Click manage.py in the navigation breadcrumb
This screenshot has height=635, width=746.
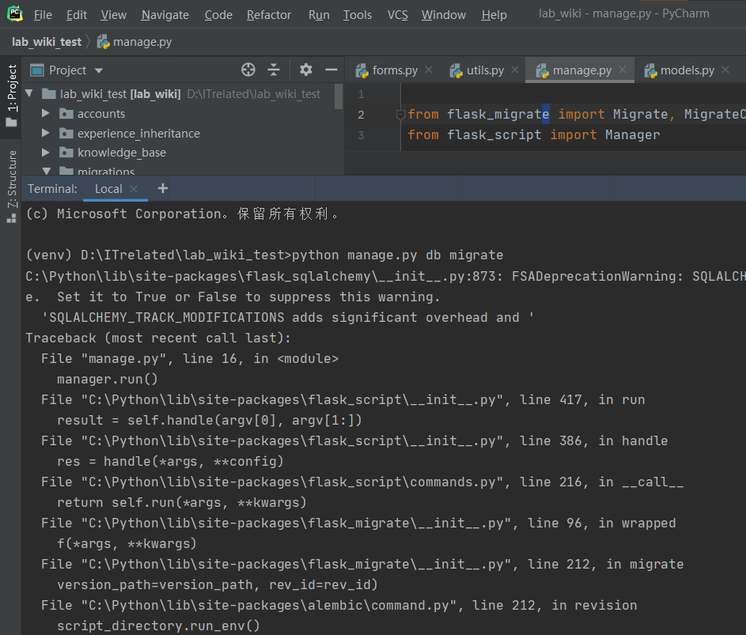tap(142, 42)
